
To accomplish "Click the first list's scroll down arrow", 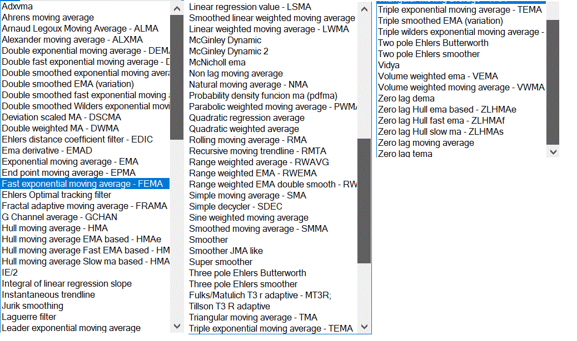I will click(177, 325).
